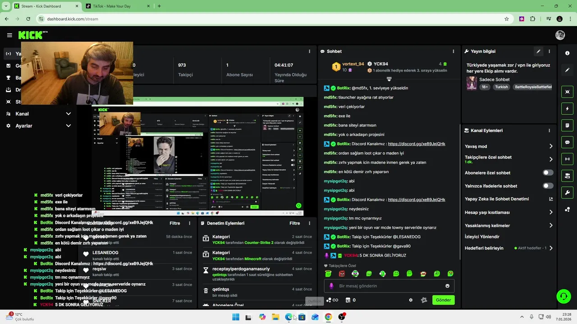577x324 pixels.
Task: Open the profile avatar at top right
Action: [560, 35]
